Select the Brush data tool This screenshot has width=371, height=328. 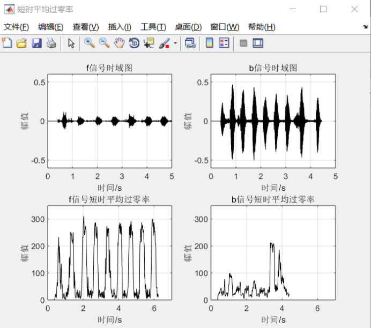point(164,43)
